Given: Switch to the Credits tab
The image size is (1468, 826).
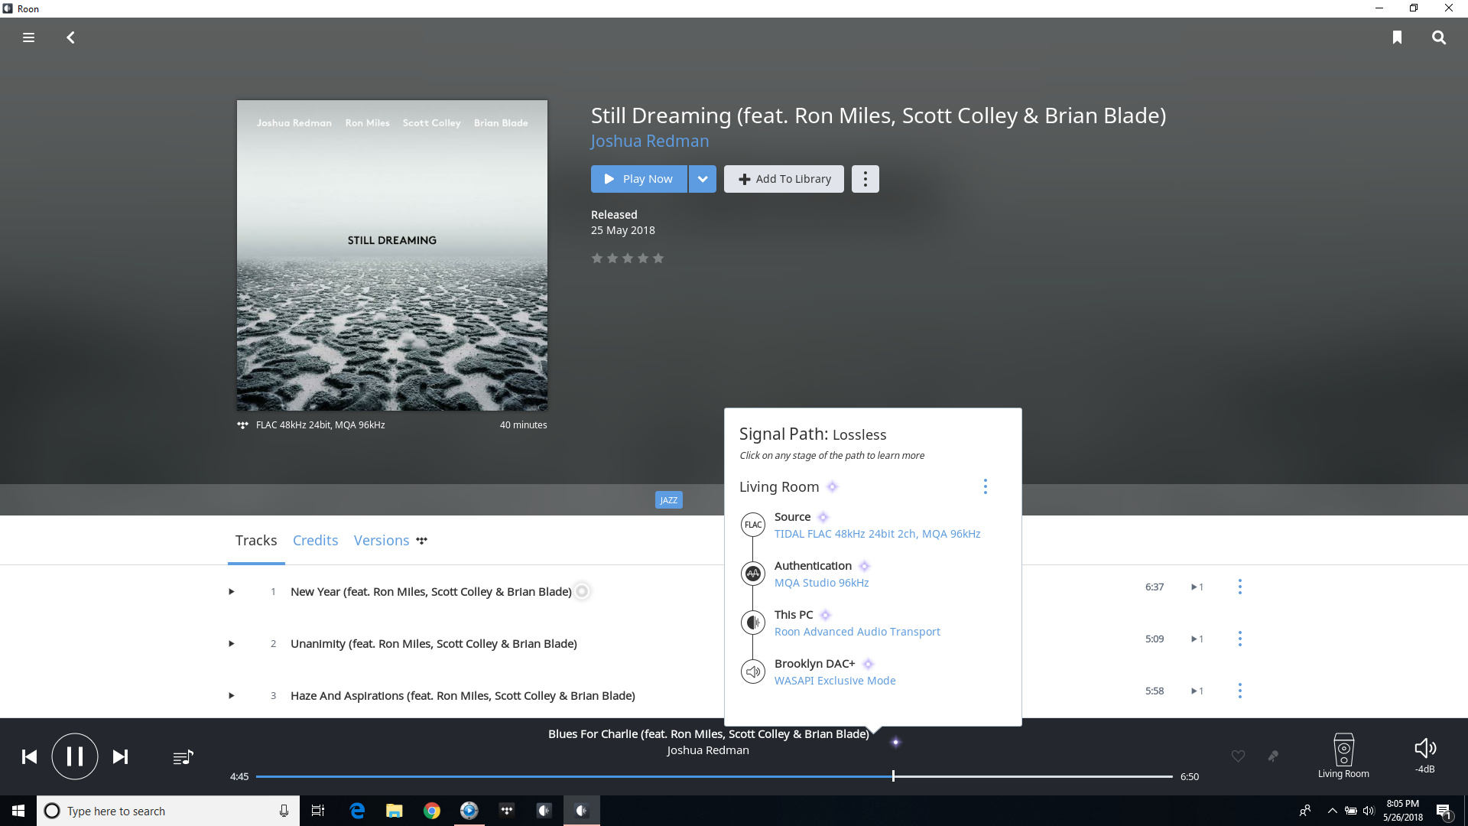Looking at the screenshot, I should coord(316,541).
